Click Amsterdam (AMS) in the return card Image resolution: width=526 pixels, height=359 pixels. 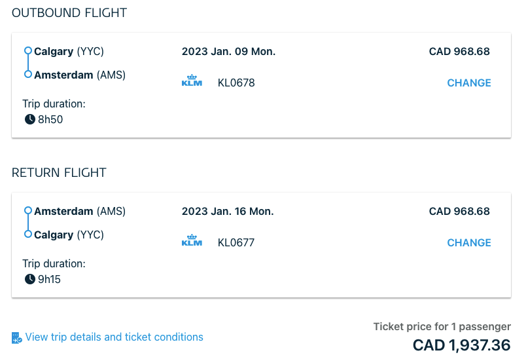(80, 211)
